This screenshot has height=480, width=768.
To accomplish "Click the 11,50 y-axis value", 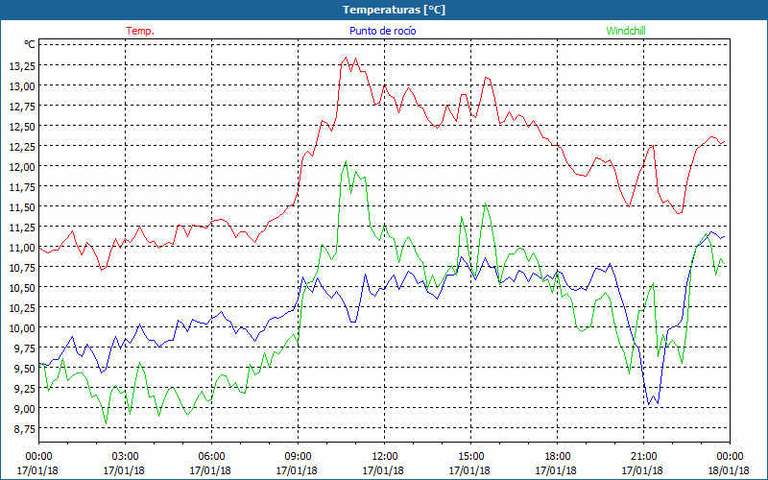I will (x=22, y=206).
